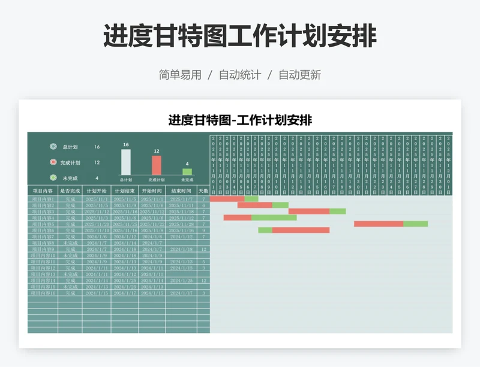
Task: Click 计划开始 date 2024/1/15 in 项目内容16 row
Action: [97, 293]
